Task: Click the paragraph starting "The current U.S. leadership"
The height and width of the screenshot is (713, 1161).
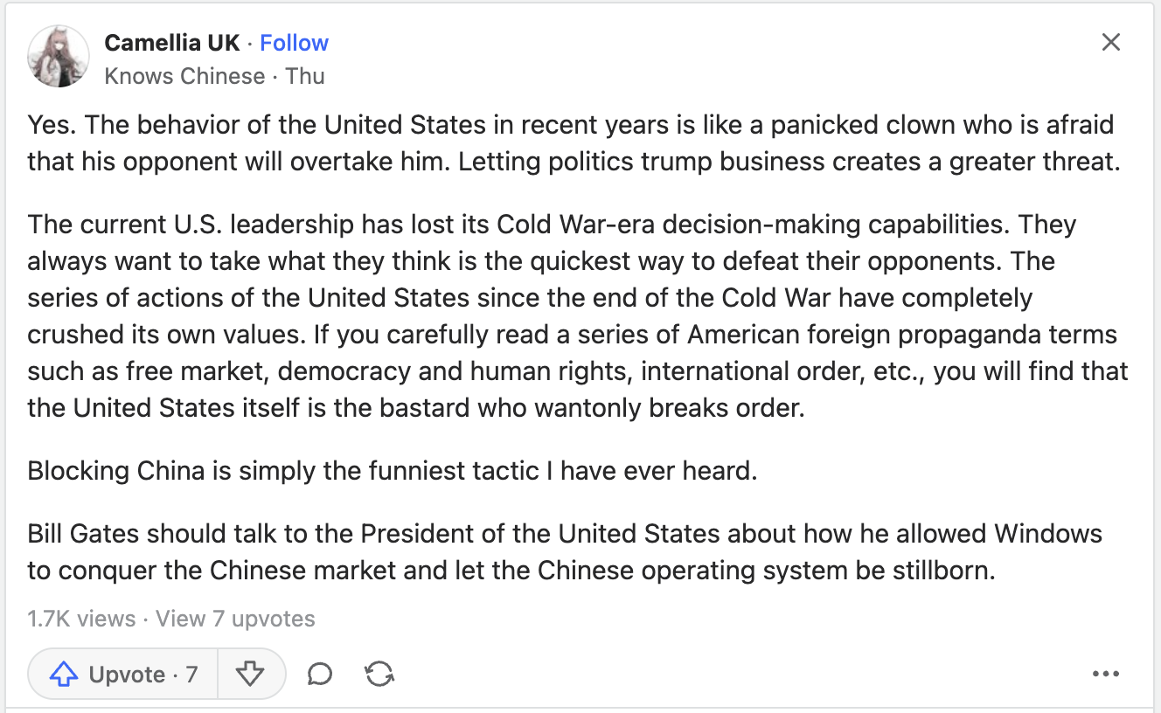Action: pos(578,316)
